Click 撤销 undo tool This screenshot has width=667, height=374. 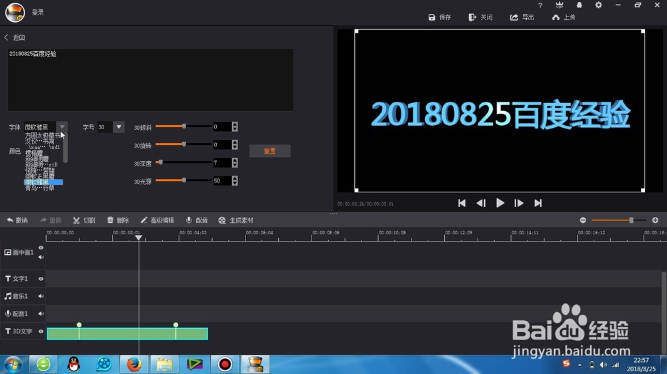tap(17, 220)
